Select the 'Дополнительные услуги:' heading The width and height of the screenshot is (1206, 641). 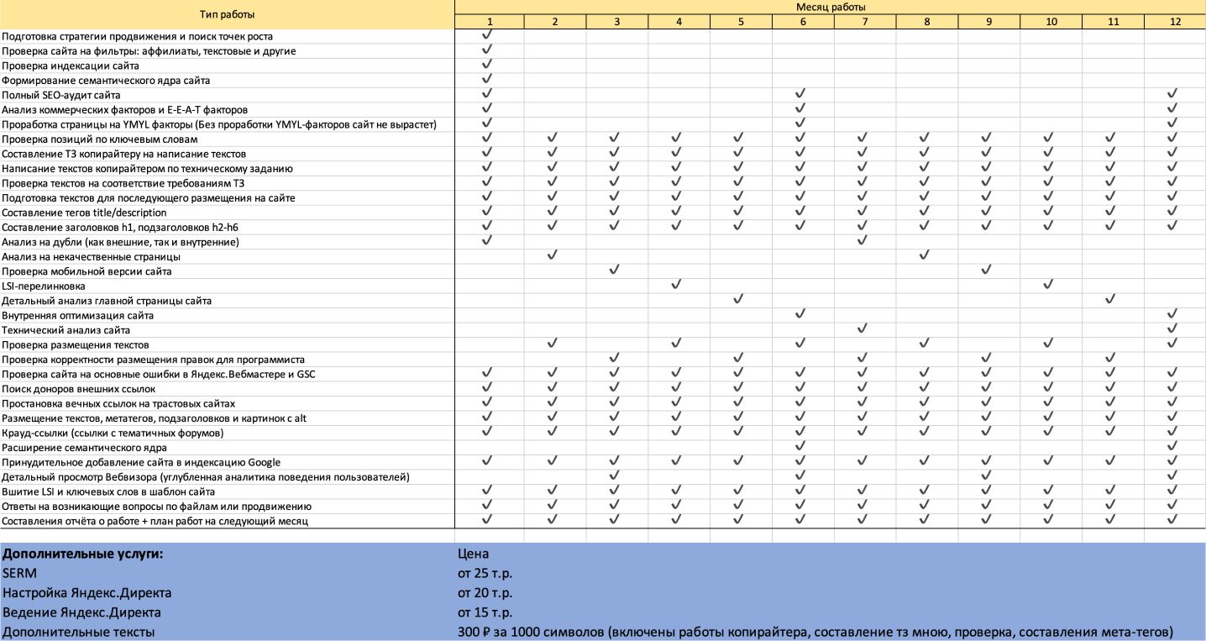[83, 554]
